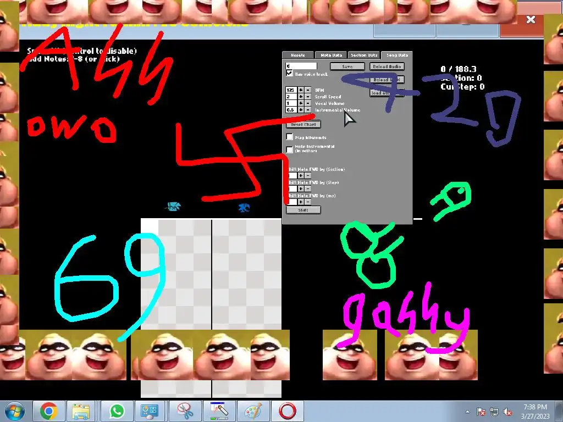Switch to the Assets tab
Image resolution: width=563 pixels, height=422 pixels.
[297, 55]
